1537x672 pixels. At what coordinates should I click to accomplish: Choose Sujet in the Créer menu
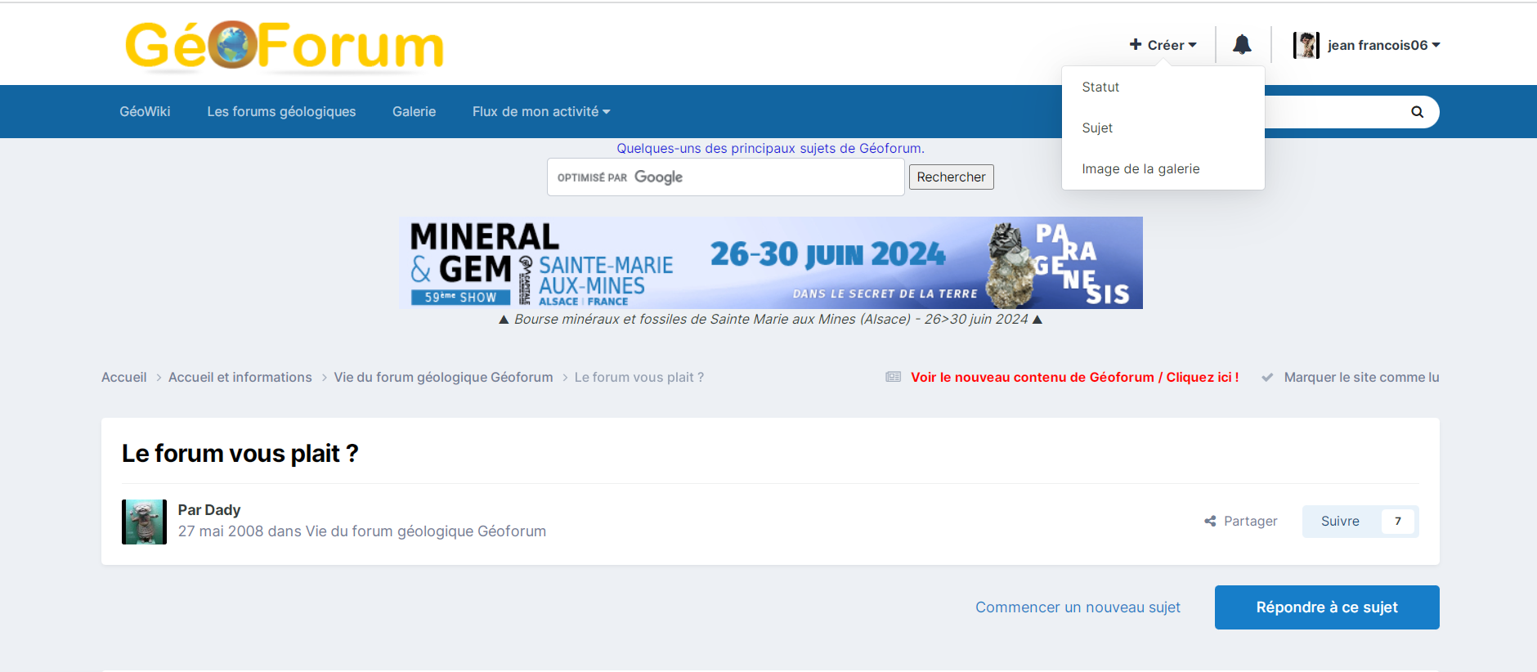tap(1097, 128)
